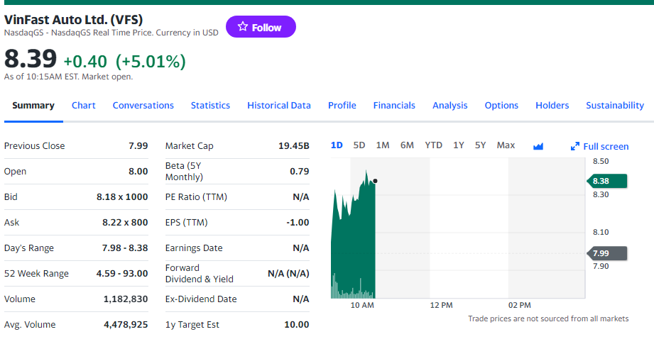The image size is (654, 344).
Task: Open the Financials tab
Action: (394, 105)
